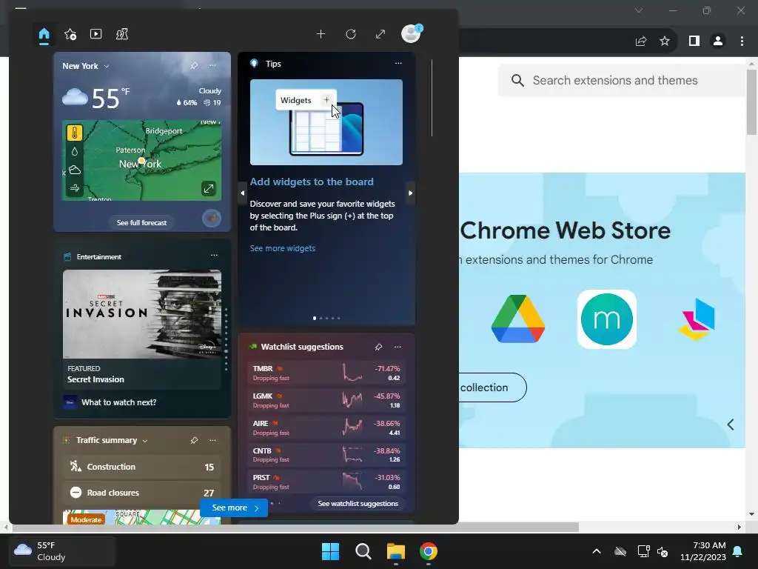This screenshot has width=758, height=569.
Task: Click the Add widgets tip image
Action: pyautogui.click(x=326, y=122)
